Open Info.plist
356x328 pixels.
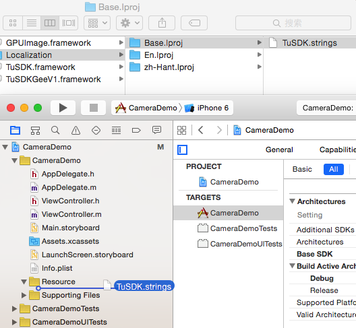pyautogui.click(x=51, y=268)
